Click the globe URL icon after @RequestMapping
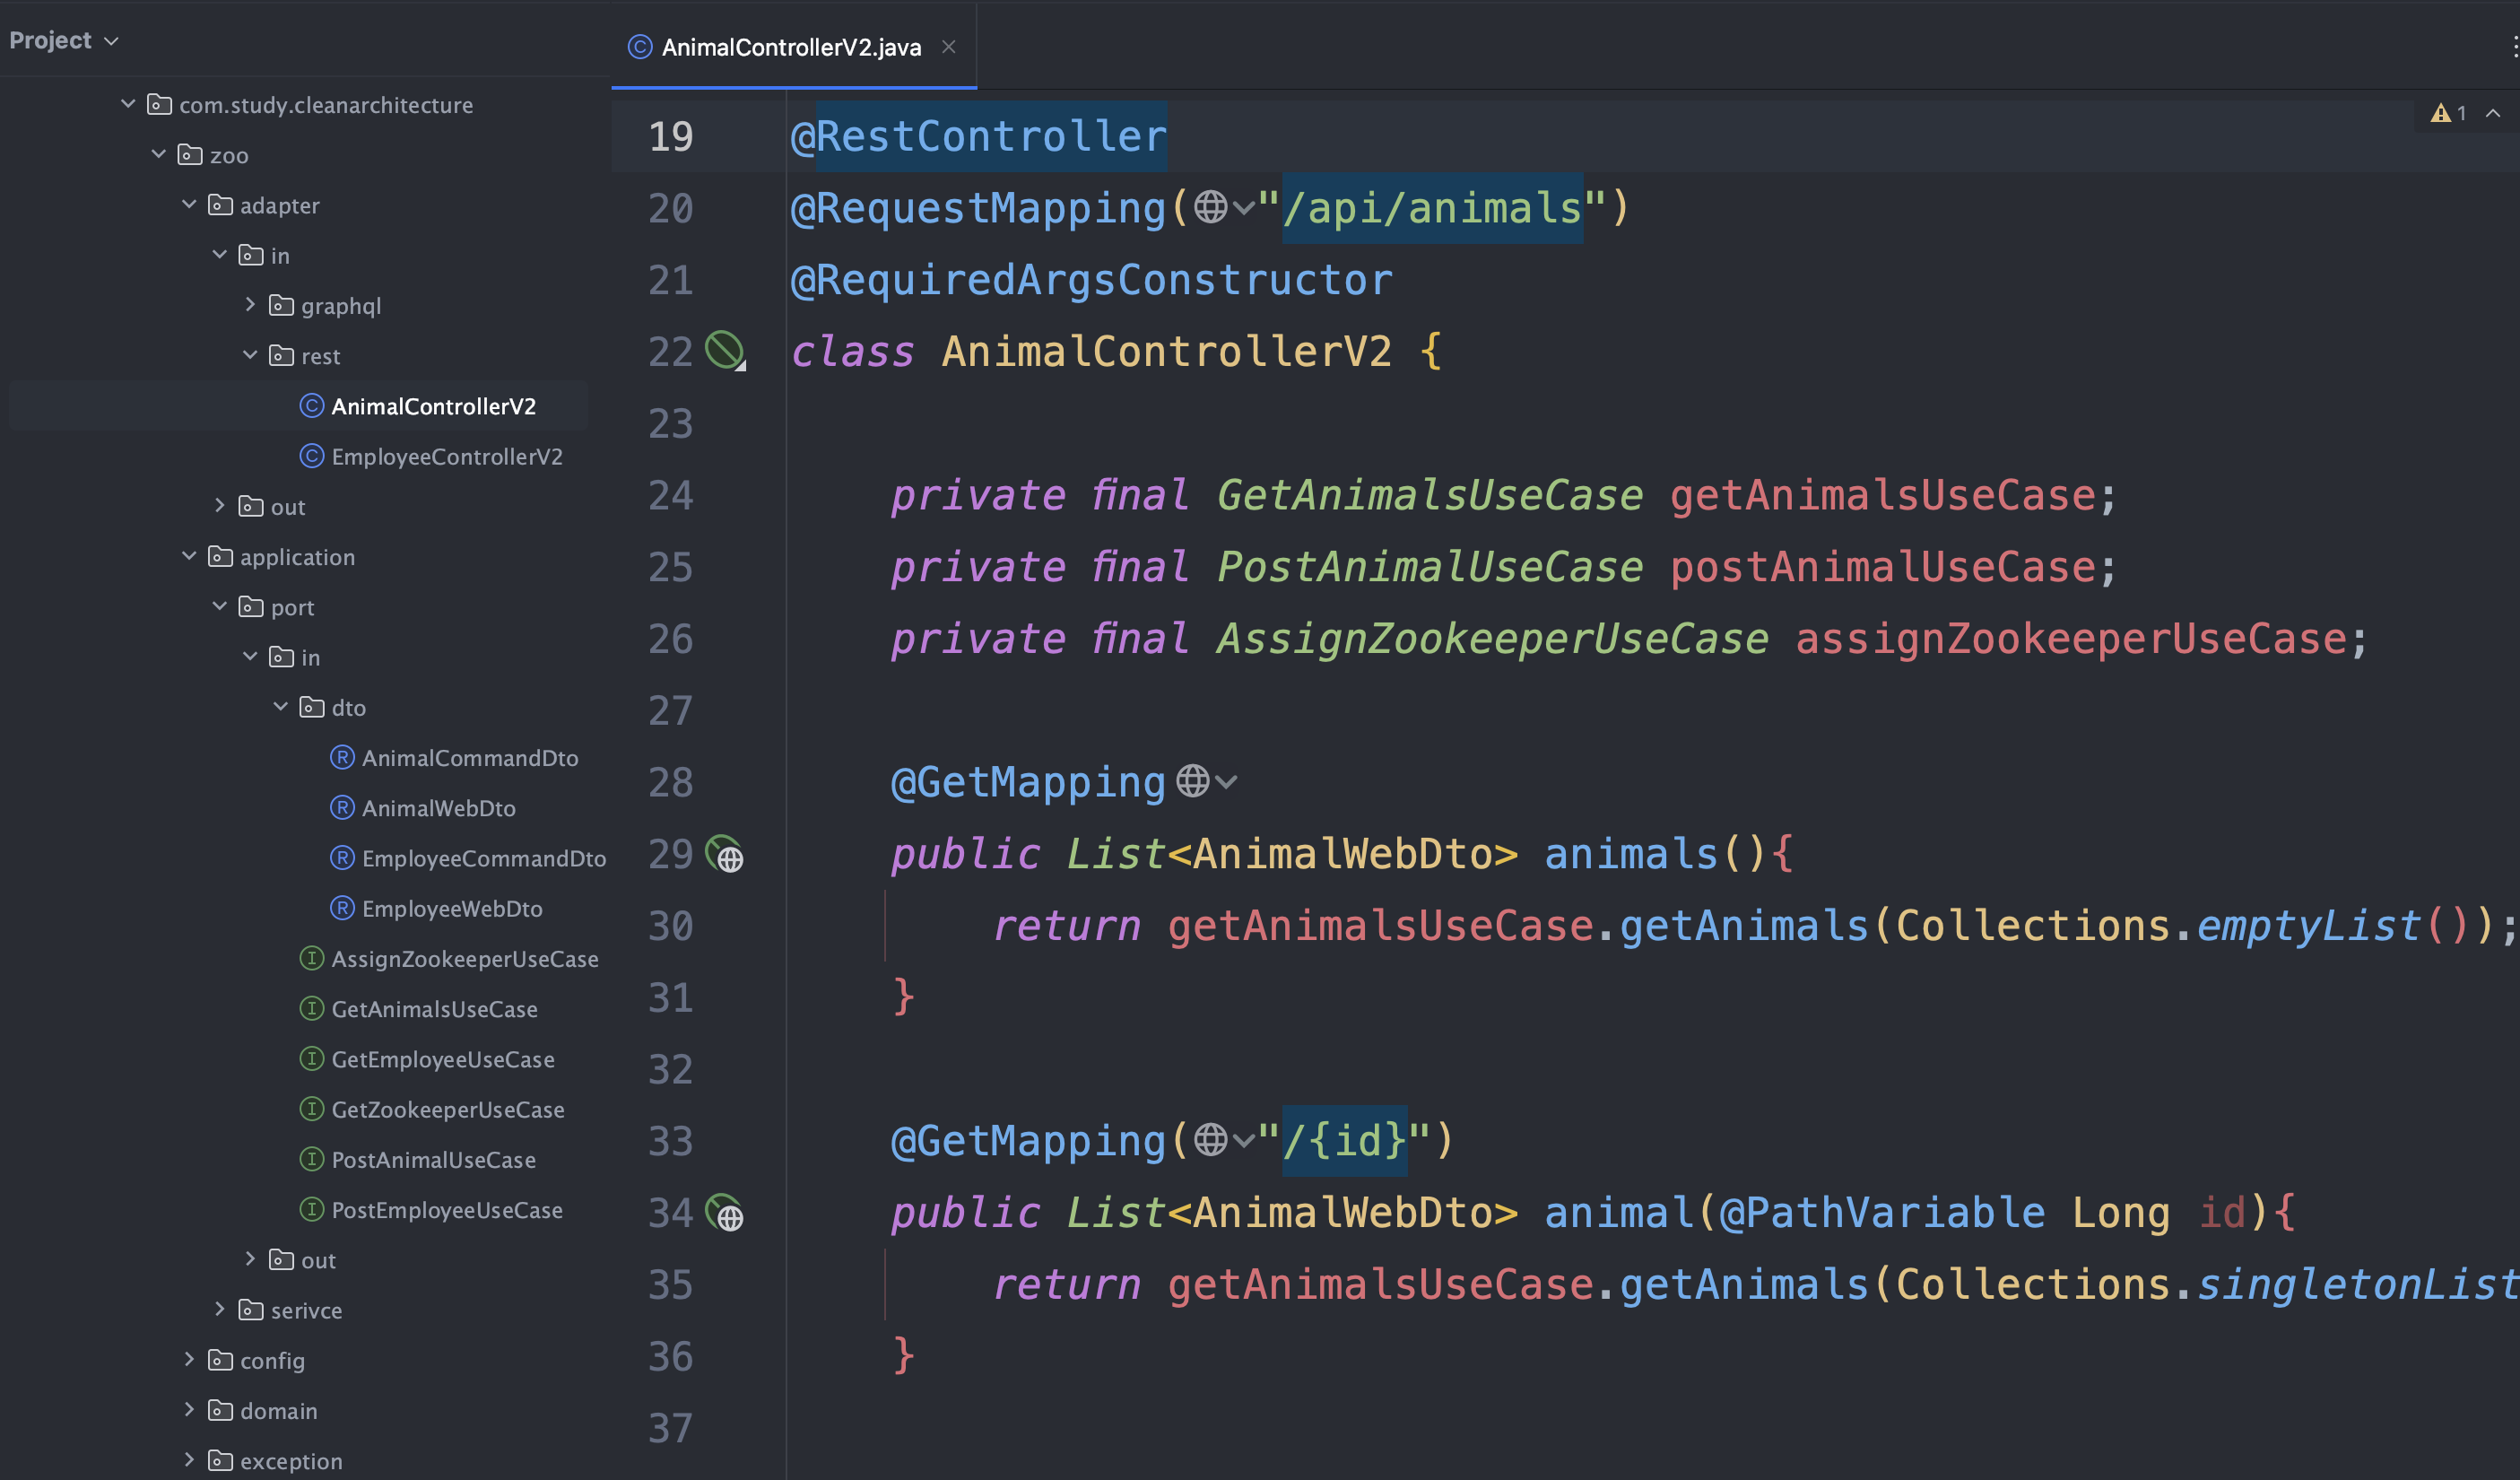2520x1480 pixels. [1210, 208]
